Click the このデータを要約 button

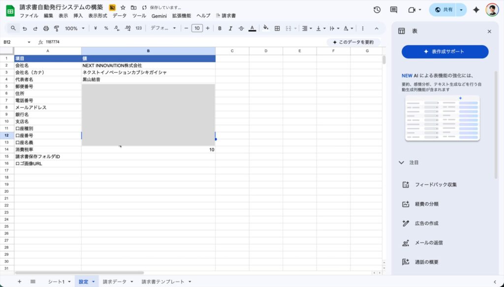pyautogui.click(x=353, y=42)
